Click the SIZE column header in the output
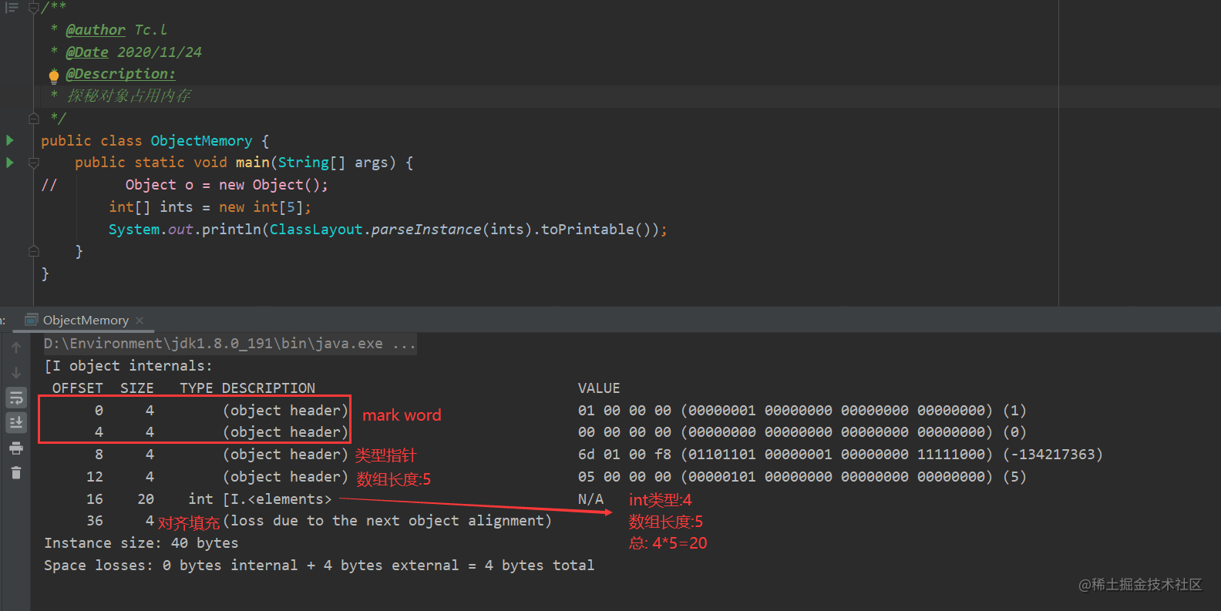 137,388
